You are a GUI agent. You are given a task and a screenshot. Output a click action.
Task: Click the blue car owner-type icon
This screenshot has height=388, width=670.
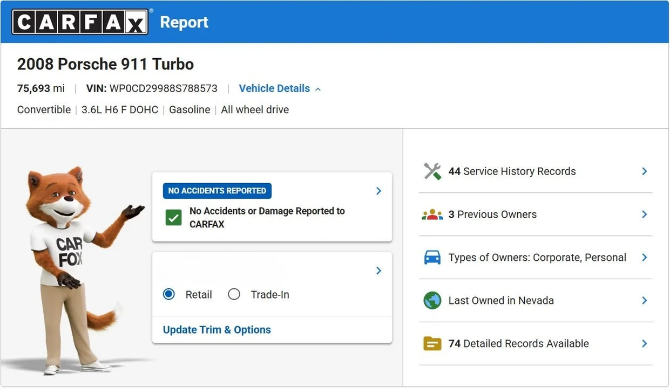click(432, 258)
